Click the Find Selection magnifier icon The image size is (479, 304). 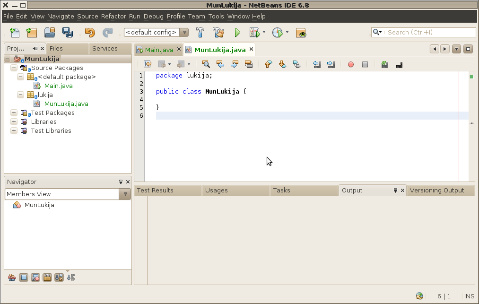[x=206, y=64]
